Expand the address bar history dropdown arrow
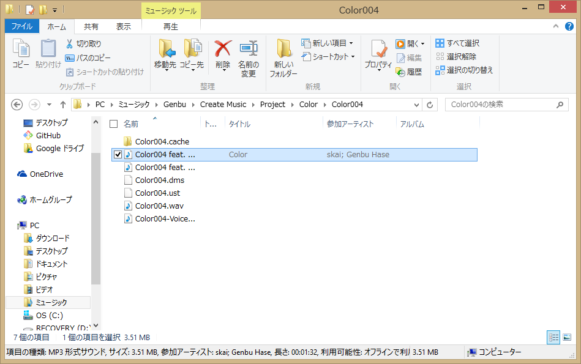The height and width of the screenshot is (364, 581). 416,105
